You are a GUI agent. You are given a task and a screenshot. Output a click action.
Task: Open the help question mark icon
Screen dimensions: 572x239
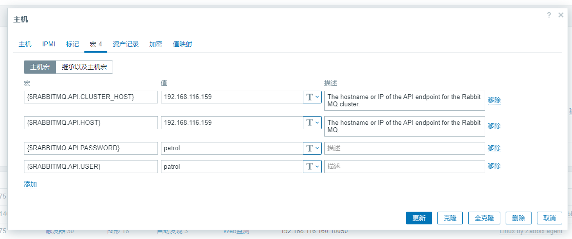point(549,15)
